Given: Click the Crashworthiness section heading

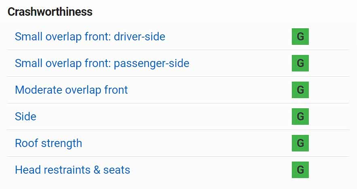Looking at the screenshot, I should pyautogui.click(x=50, y=12).
